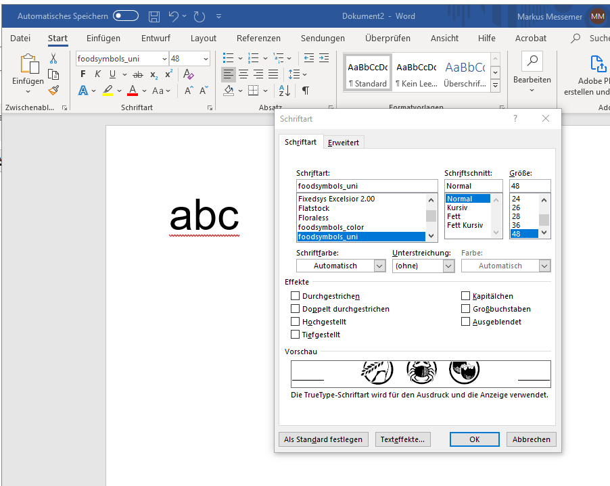The height and width of the screenshot is (486, 610).
Task: Click the dialog help question mark
Action: point(515,118)
